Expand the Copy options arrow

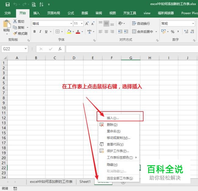[x=27, y=27]
